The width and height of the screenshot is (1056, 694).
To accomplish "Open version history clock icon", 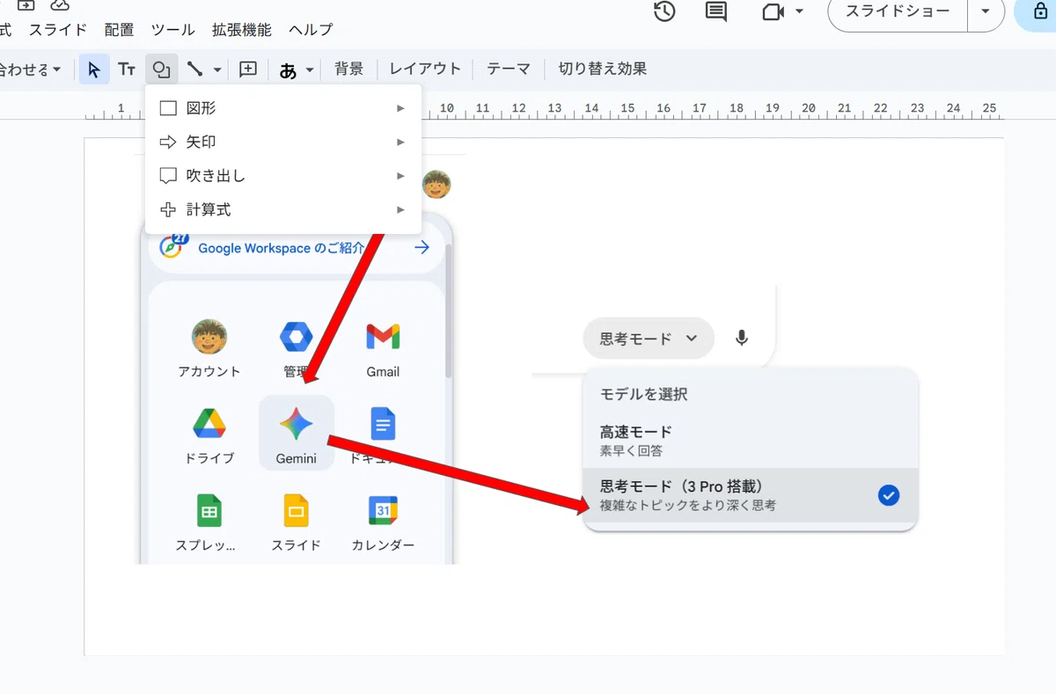I will [x=664, y=11].
